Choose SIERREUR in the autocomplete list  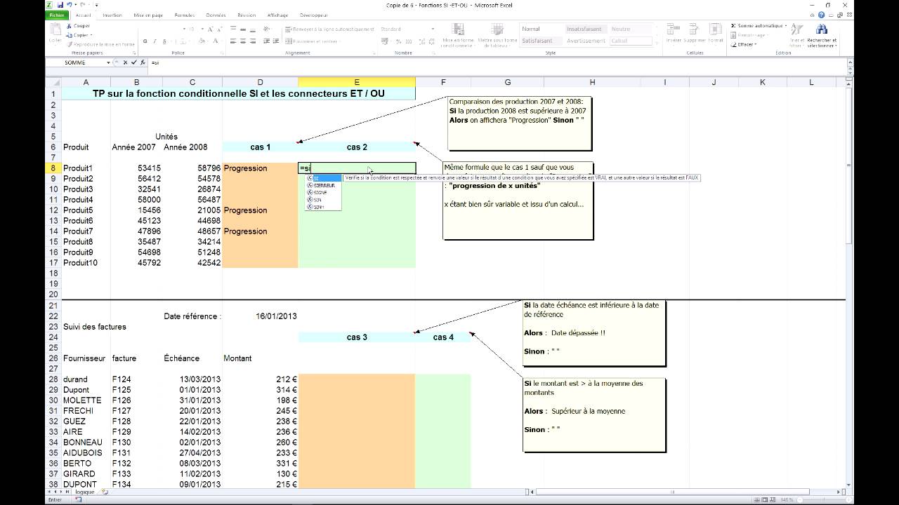[324, 185]
